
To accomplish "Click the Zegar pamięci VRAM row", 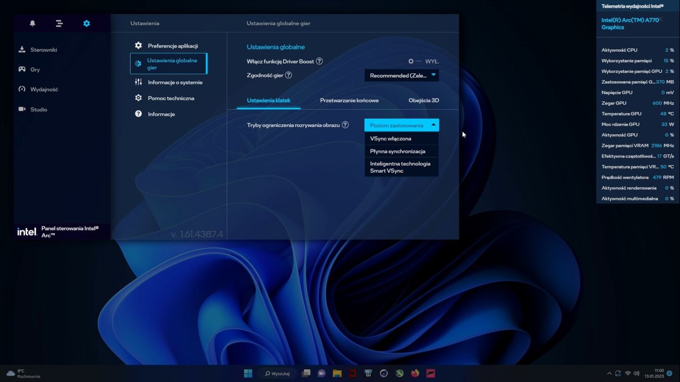I will tap(637, 145).
